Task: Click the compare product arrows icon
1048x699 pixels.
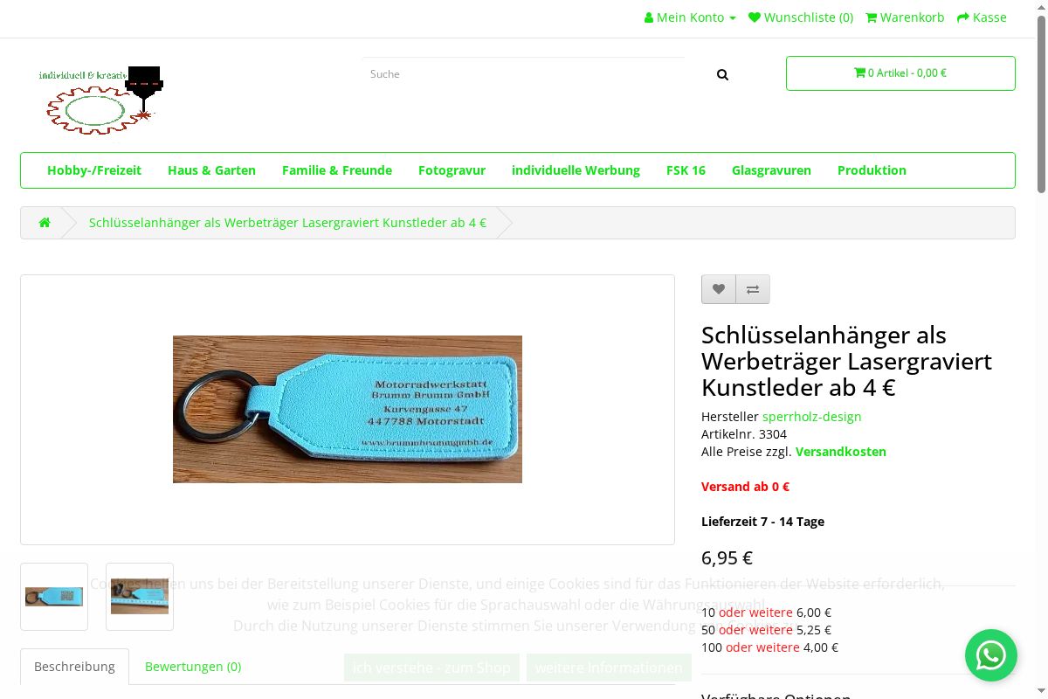Action: pyautogui.click(x=753, y=289)
